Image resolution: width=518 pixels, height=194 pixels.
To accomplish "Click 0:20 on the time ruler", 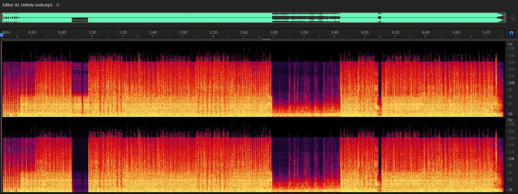I will (x=32, y=32).
